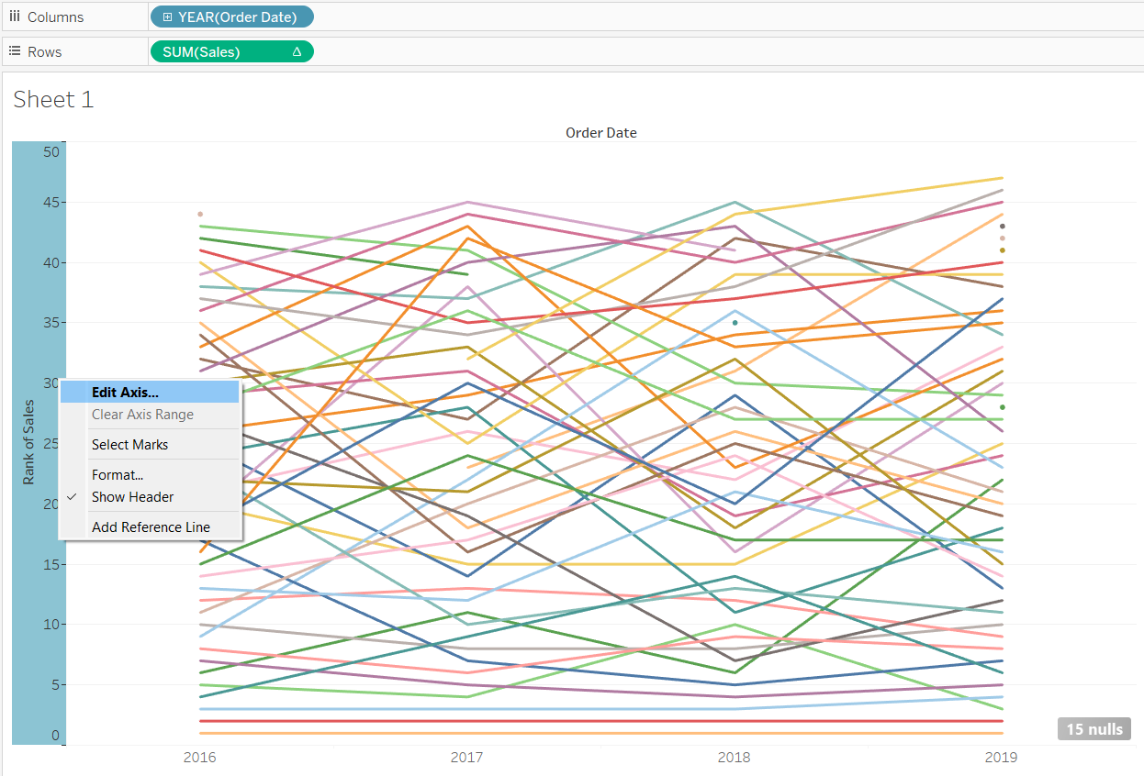Click the 40 tick label on axis
This screenshot has height=776, width=1144.
click(x=51, y=262)
